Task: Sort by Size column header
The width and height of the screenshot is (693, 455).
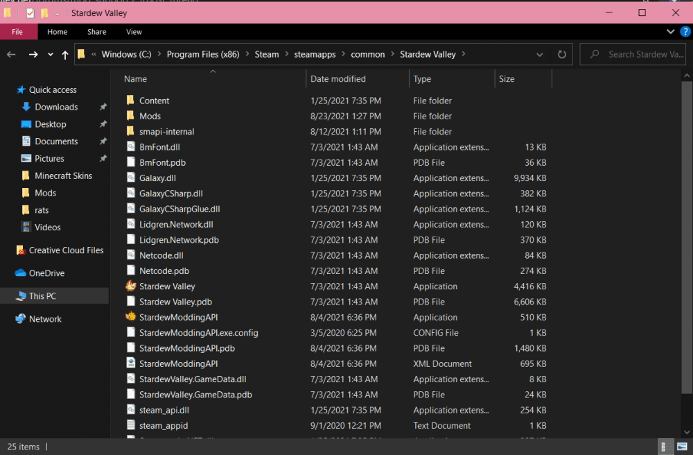Action: pos(507,78)
